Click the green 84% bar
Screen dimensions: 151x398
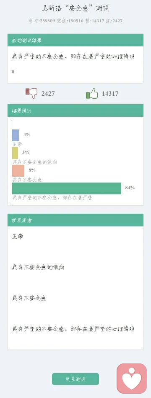tap(67, 188)
